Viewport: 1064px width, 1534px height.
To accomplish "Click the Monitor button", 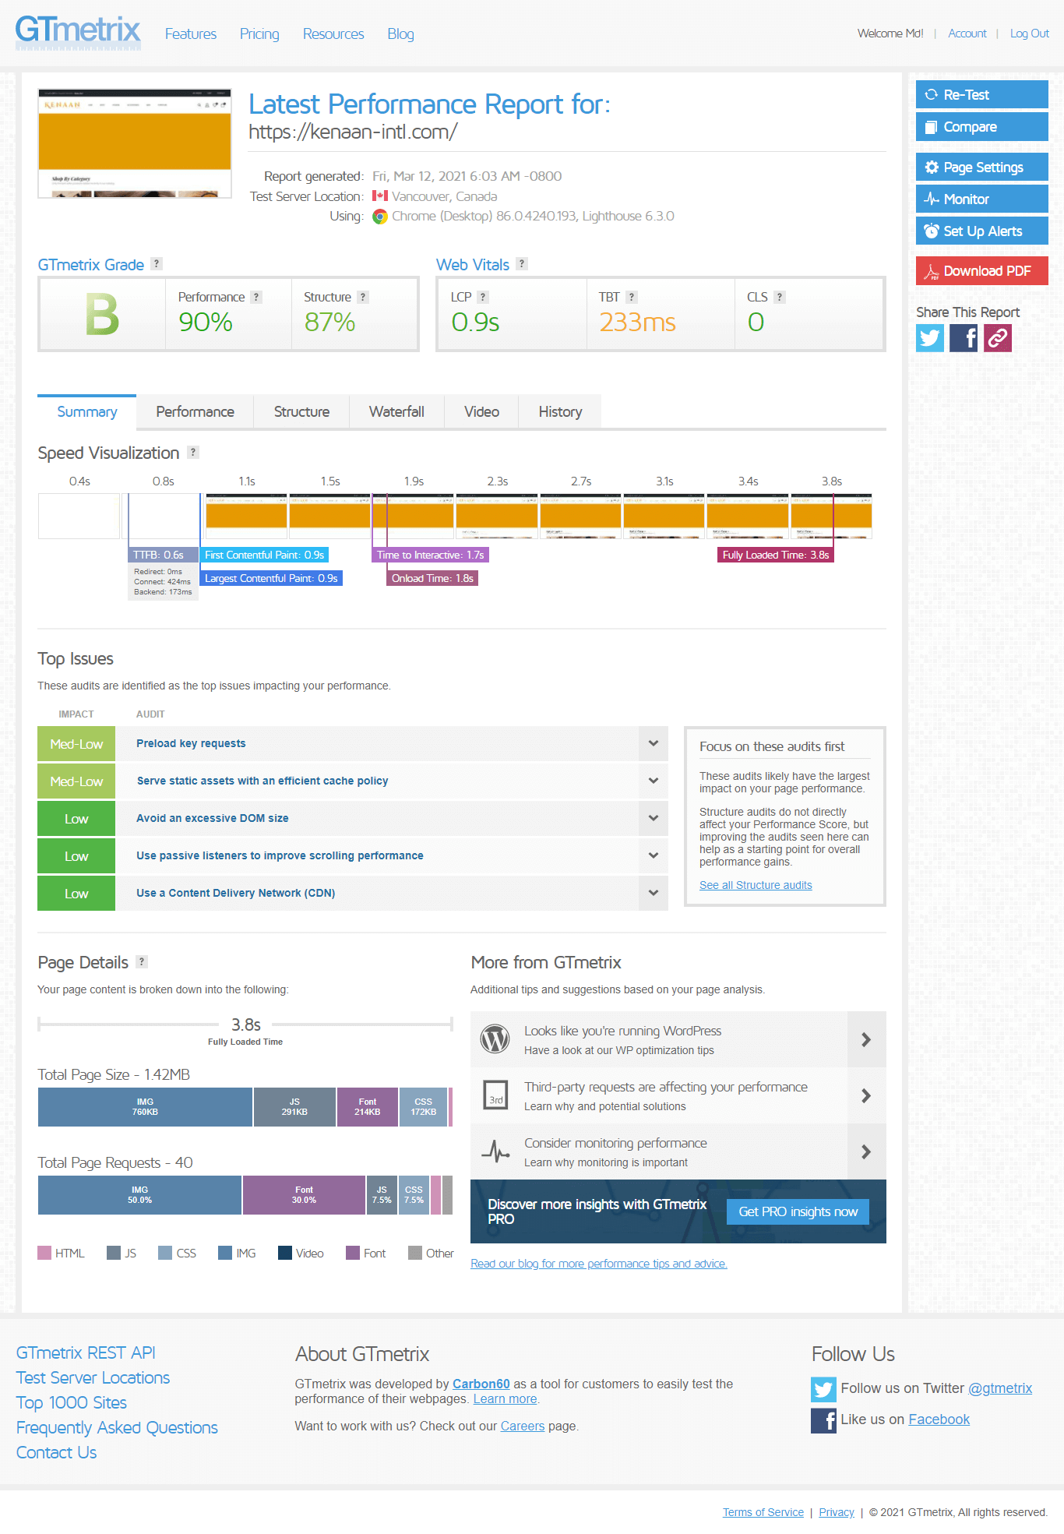I will (981, 199).
